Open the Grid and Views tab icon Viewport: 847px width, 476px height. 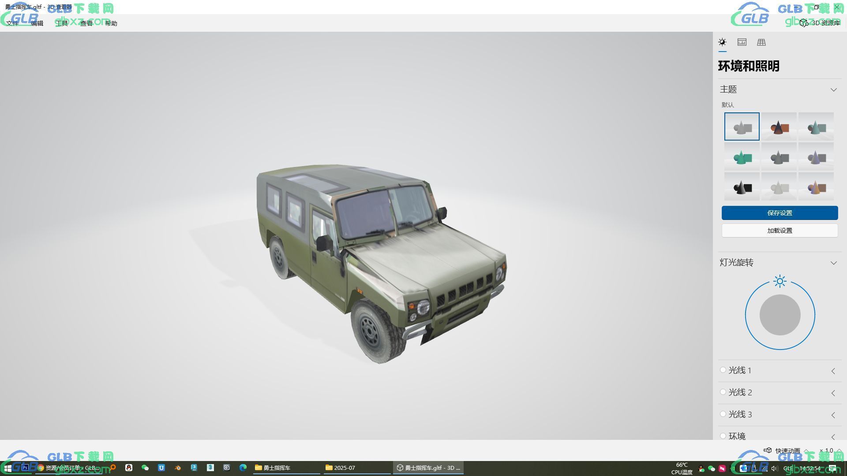pos(761,42)
